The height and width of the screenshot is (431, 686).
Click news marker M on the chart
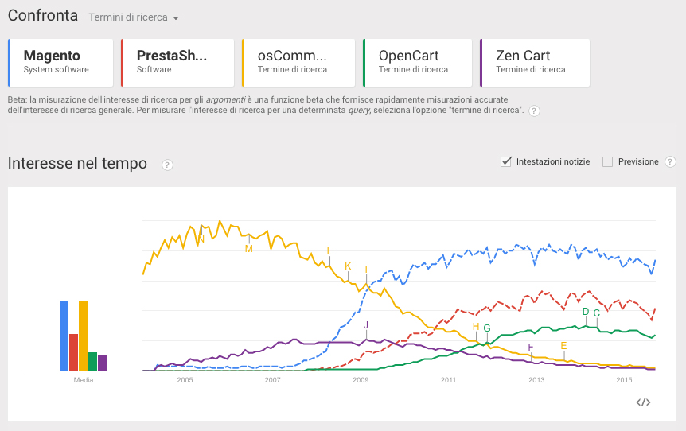[249, 249]
